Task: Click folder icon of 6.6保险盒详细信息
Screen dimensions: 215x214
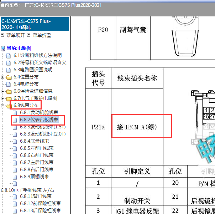Action: pos(9,92)
